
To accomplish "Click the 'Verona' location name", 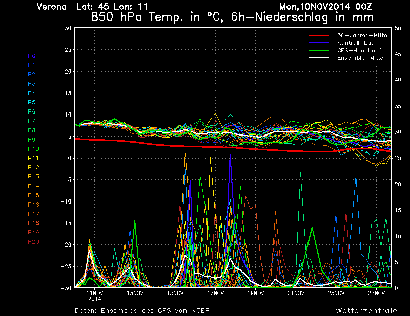I will click(x=52, y=7).
